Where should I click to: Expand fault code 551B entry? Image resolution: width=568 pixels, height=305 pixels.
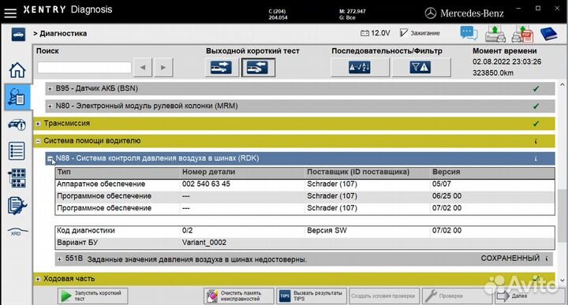[x=59, y=259]
